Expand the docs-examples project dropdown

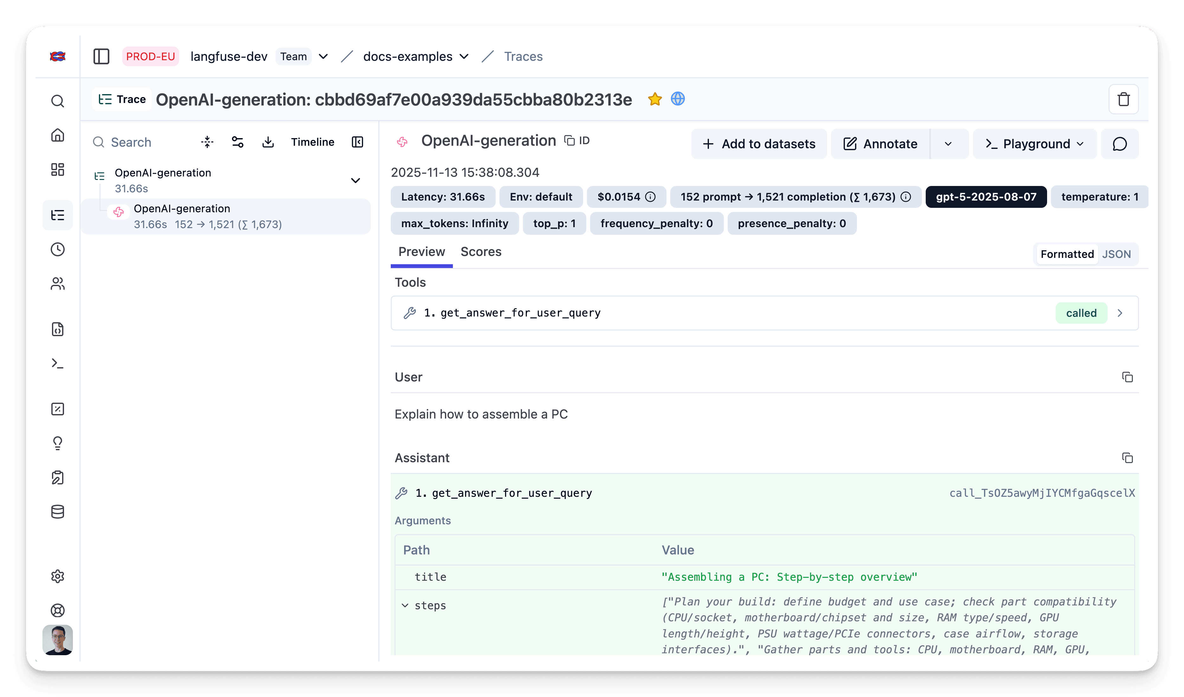[x=464, y=56]
